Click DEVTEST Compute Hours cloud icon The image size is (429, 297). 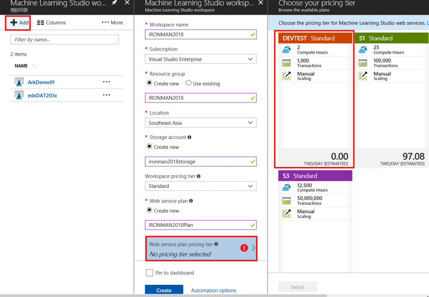pos(287,50)
